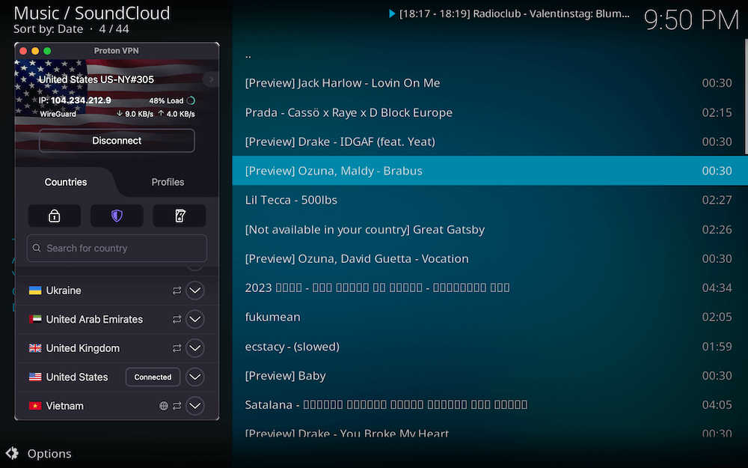Click the Options label in Kodi

49,454
